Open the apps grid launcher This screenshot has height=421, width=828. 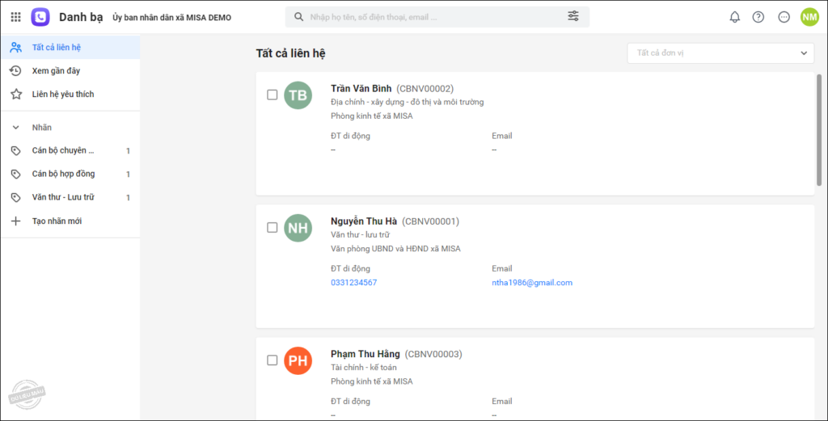pyautogui.click(x=15, y=17)
